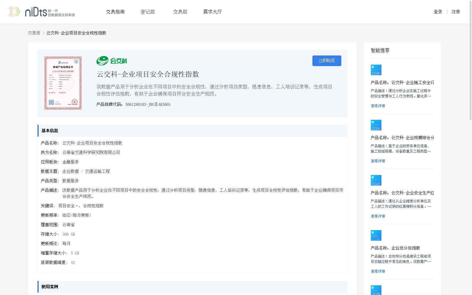The width and height of the screenshot is (472, 295).
Task: Click the niDts site logo
Action: coord(42,12)
